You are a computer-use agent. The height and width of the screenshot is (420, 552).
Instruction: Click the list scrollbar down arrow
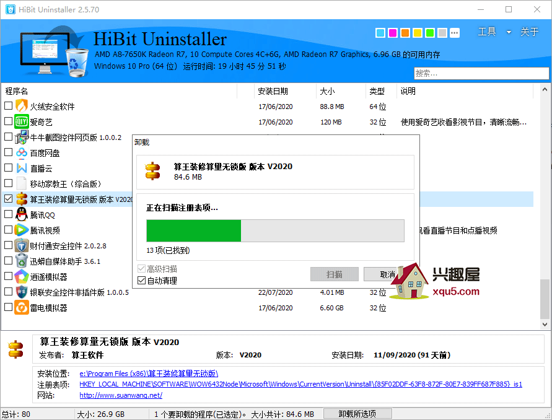(545, 324)
